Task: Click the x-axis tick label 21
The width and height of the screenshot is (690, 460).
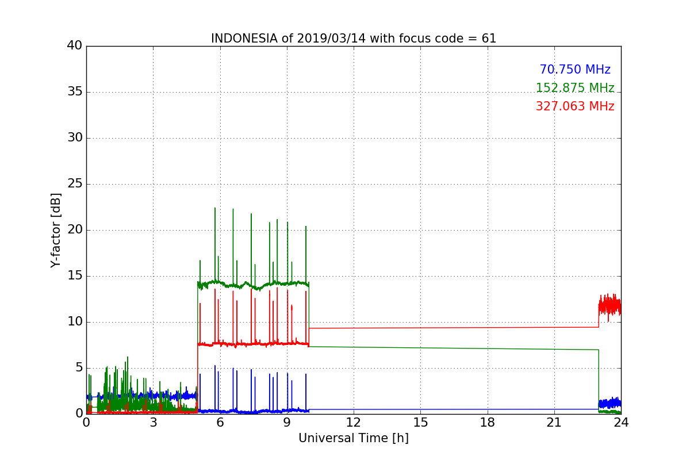Action: pyautogui.click(x=554, y=423)
